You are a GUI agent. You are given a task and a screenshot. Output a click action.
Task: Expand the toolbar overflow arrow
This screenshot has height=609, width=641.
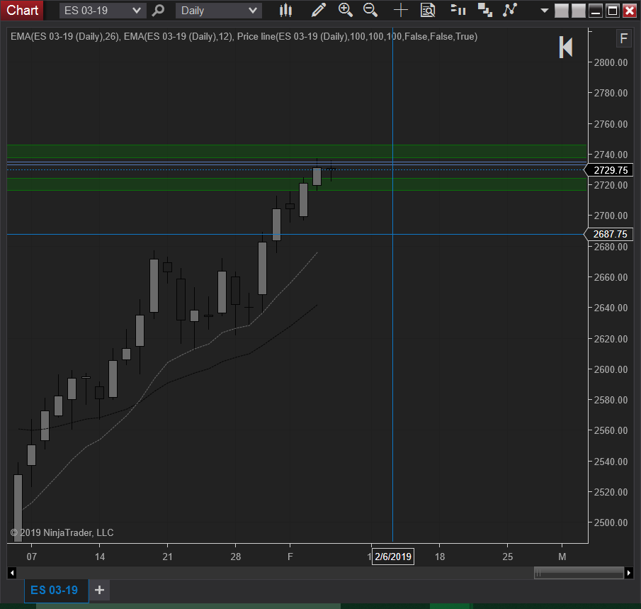point(544,11)
